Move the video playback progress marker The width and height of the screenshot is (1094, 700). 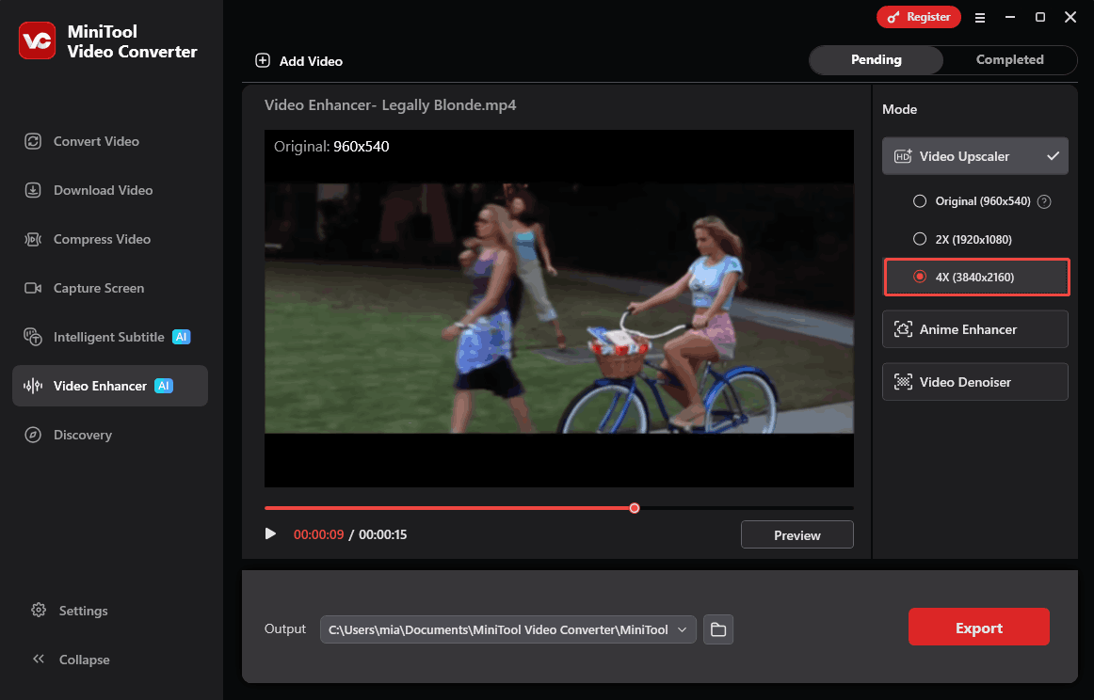pyautogui.click(x=634, y=507)
